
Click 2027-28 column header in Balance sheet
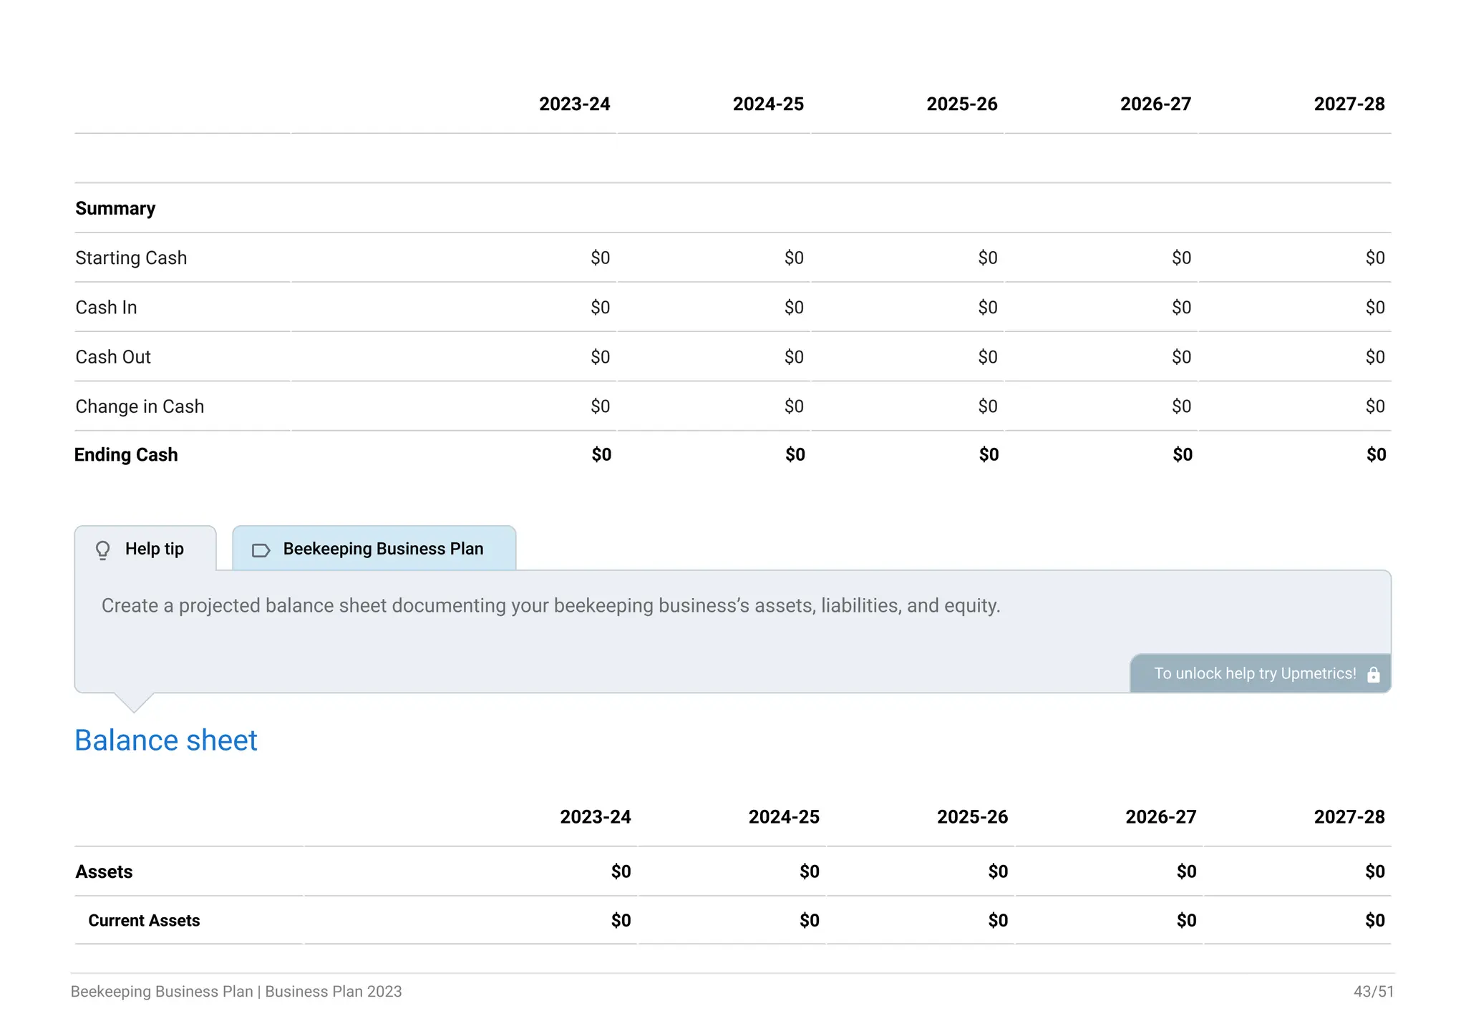pyautogui.click(x=1349, y=817)
